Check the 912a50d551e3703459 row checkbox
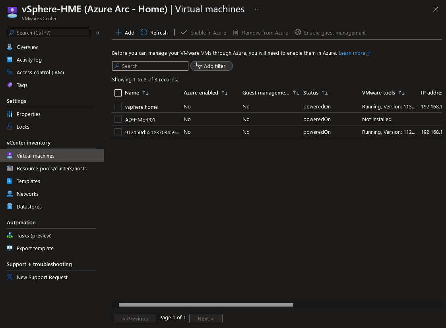The width and height of the screenshot is (446, 328). (x=118, y=132)
